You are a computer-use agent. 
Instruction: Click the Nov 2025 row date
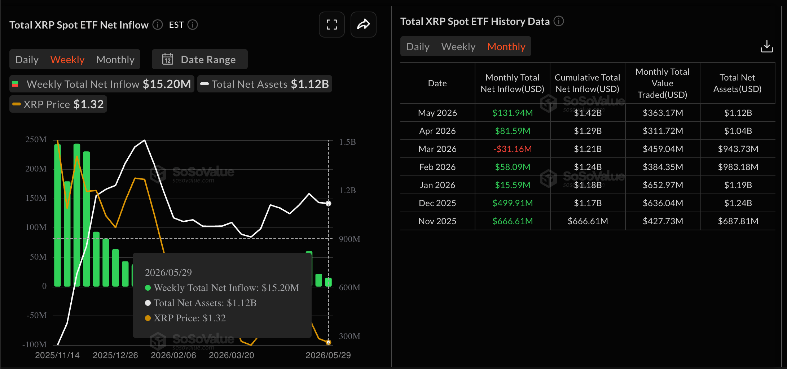click(437, 221)
